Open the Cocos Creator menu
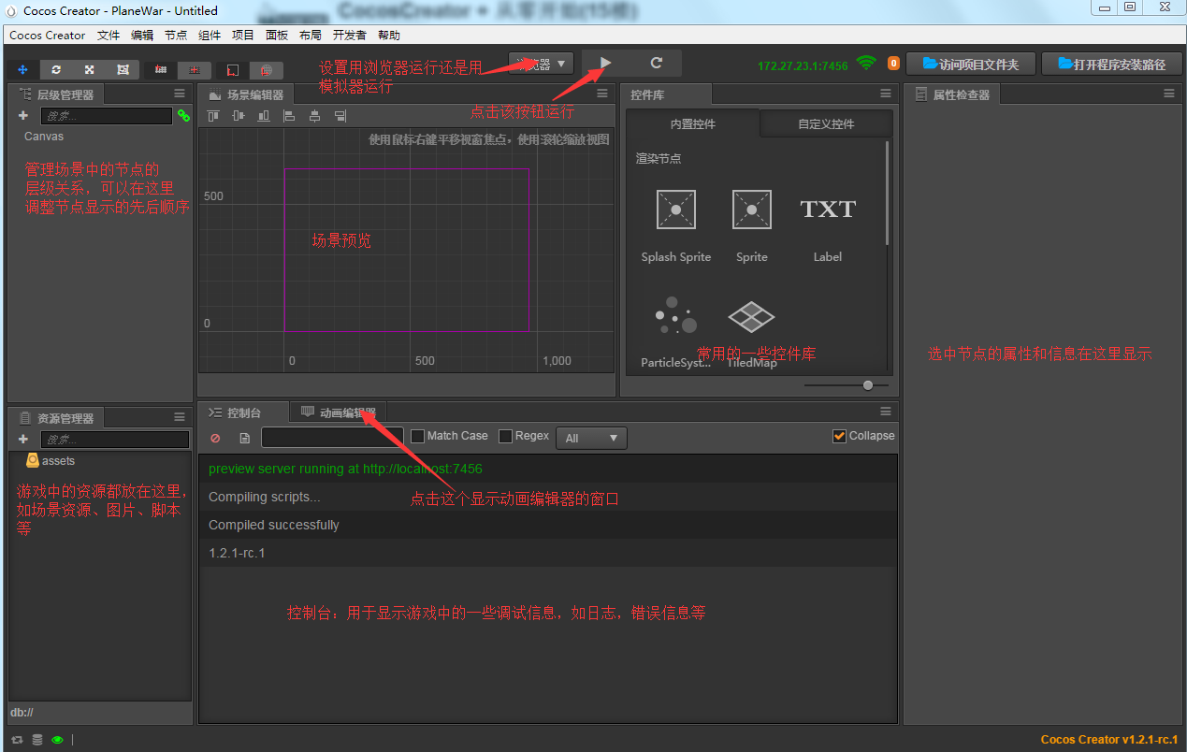Viewport: 1187px width, 752px height. coord(48,36)
